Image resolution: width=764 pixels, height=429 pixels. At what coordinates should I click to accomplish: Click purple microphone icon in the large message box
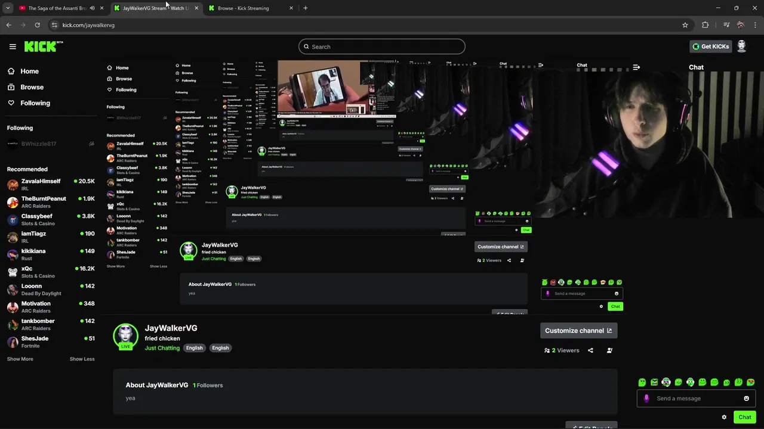[x=646, y=399]
